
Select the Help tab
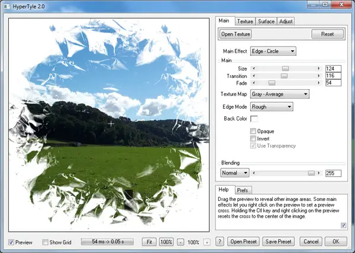coord(224,190)
